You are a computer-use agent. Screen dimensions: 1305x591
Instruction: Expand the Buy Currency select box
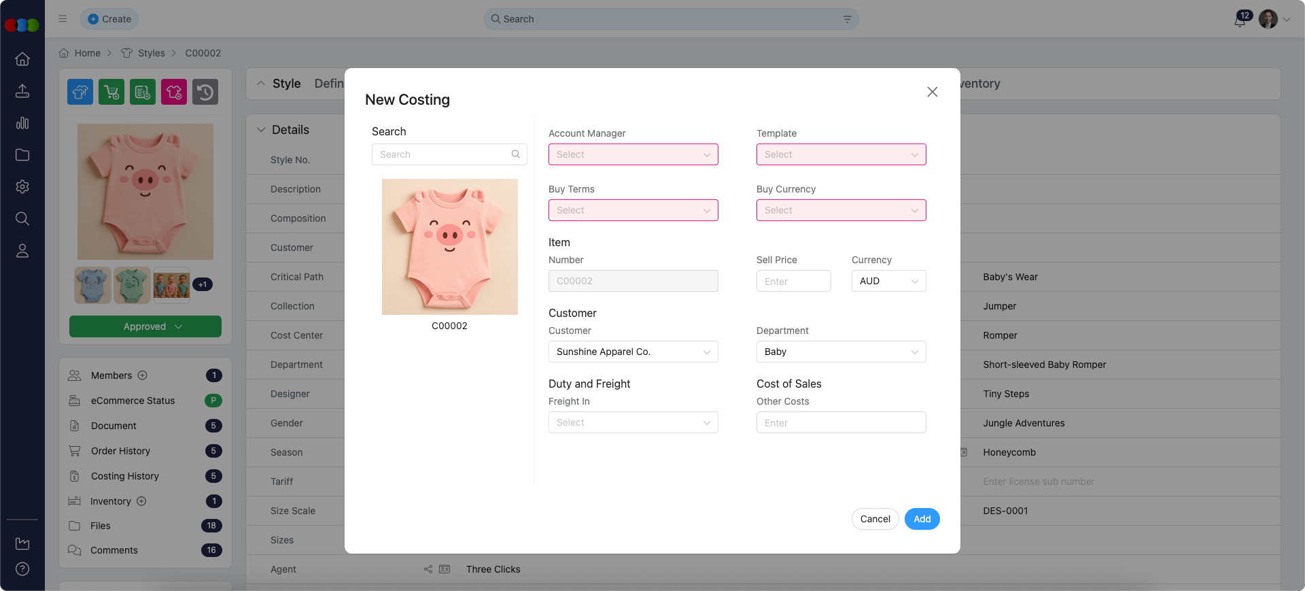coord(841,210)
